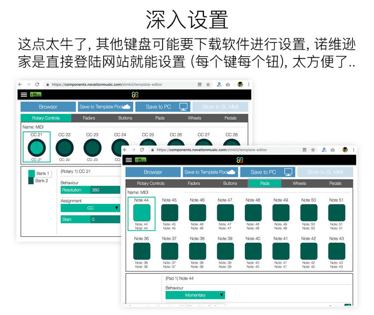Viewport: 374px width, 315px height.
Task: Click back arrow in the front browser window
Action: (x=125, y=150)
